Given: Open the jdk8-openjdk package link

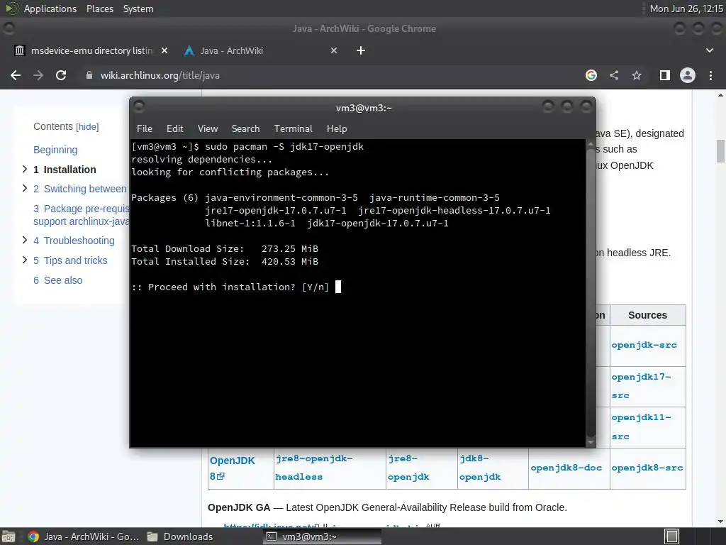Looking at the screenshot, I should tap(480, 468).
